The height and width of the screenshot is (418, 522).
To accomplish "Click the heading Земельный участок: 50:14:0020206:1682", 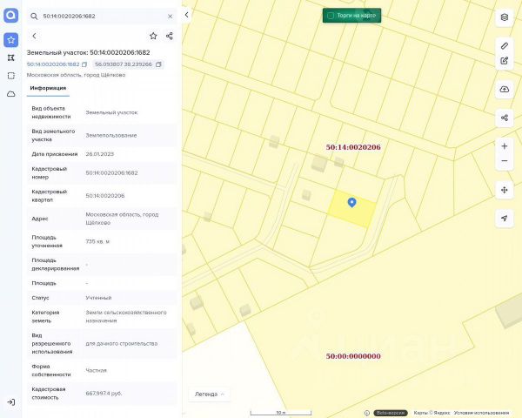I will [x=88, y=52].
